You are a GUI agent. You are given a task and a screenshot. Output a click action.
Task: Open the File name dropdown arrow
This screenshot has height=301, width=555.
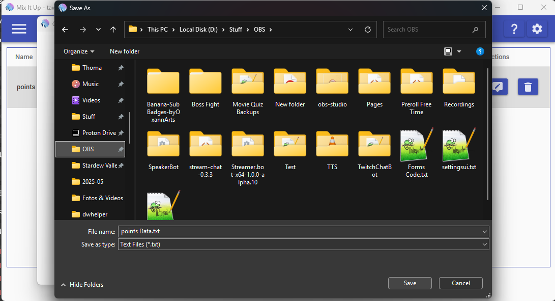pyautogui.click(x=485, y=232)
